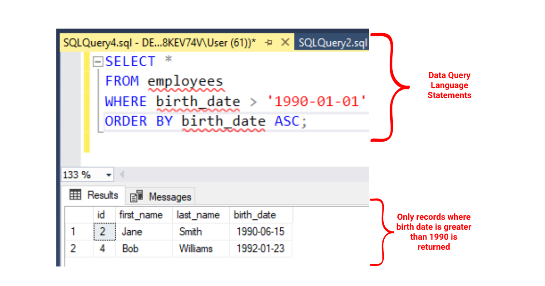Close the SQLQuery4.sql tab

pyautogui.click(x=285, y=43)
